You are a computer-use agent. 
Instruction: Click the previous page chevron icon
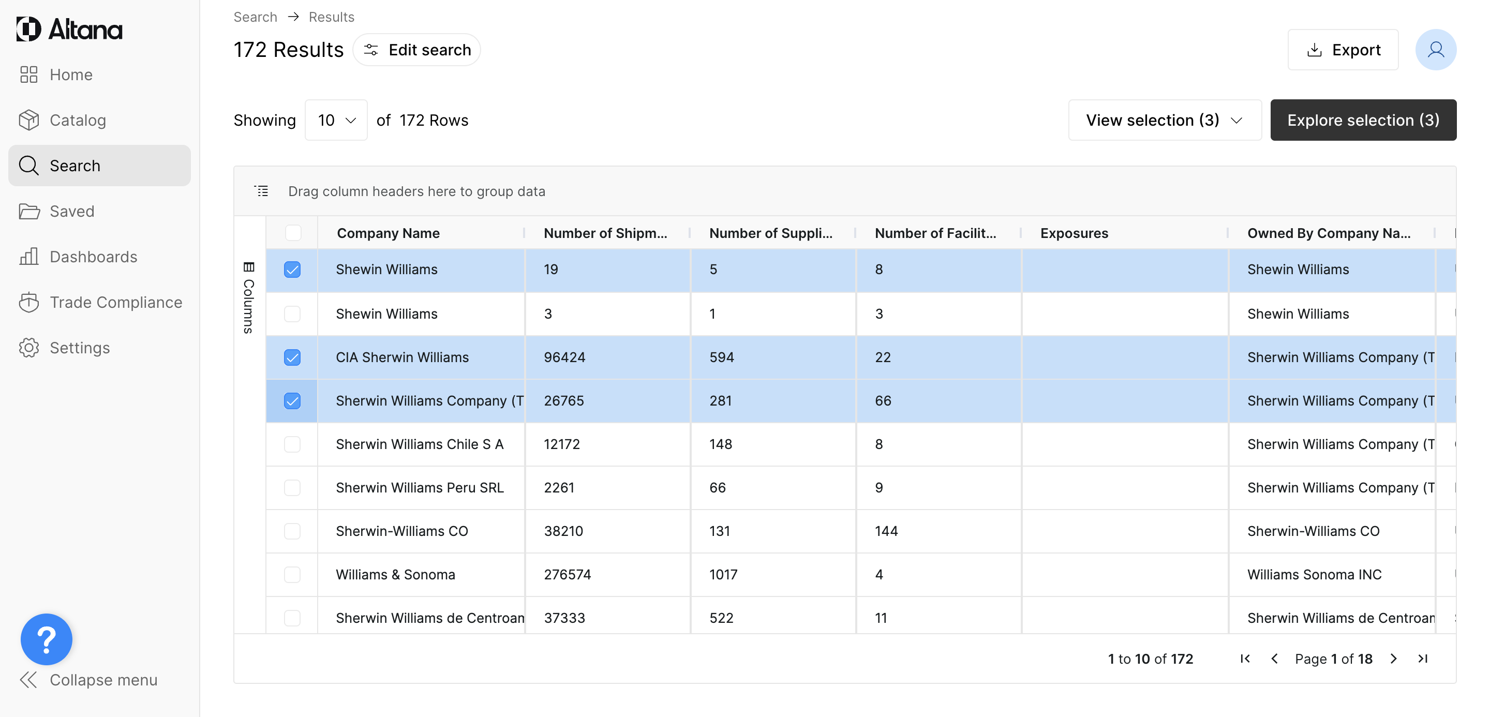click(1274, 659)
